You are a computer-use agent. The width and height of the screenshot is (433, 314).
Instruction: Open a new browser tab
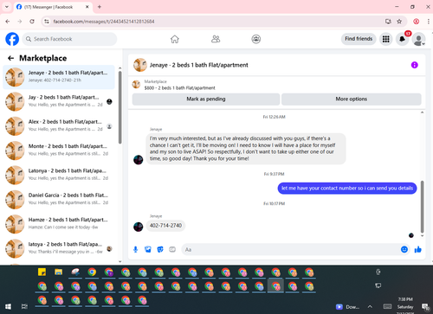100,7
